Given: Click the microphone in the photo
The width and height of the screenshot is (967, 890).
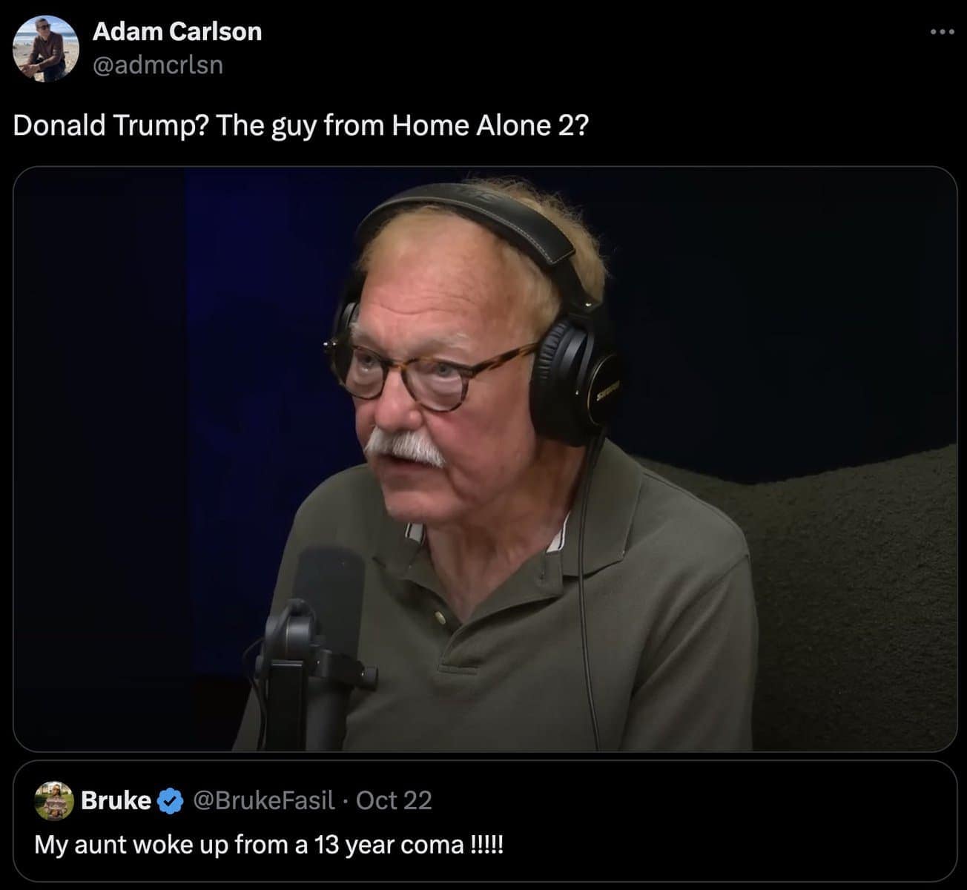Looking at the screenshot, I should pos(315,645).
